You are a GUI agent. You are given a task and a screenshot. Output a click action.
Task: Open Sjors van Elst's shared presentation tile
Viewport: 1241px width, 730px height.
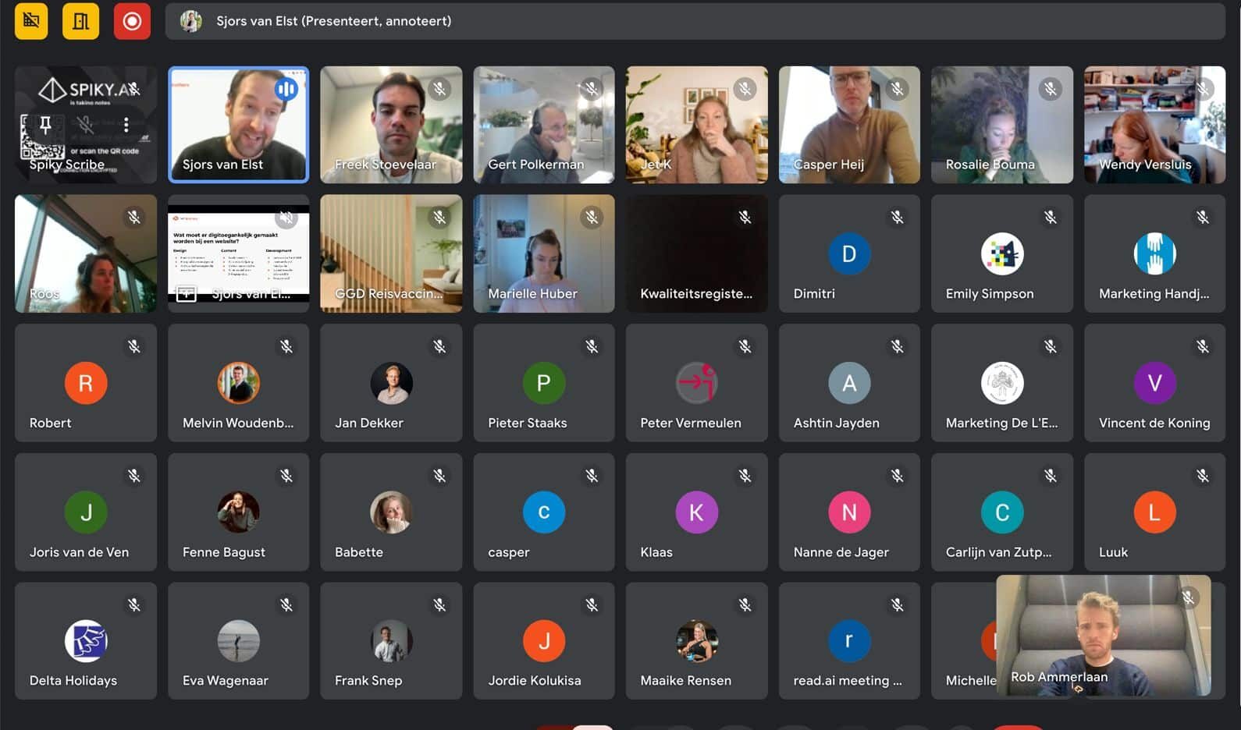[x=238, y=253]
